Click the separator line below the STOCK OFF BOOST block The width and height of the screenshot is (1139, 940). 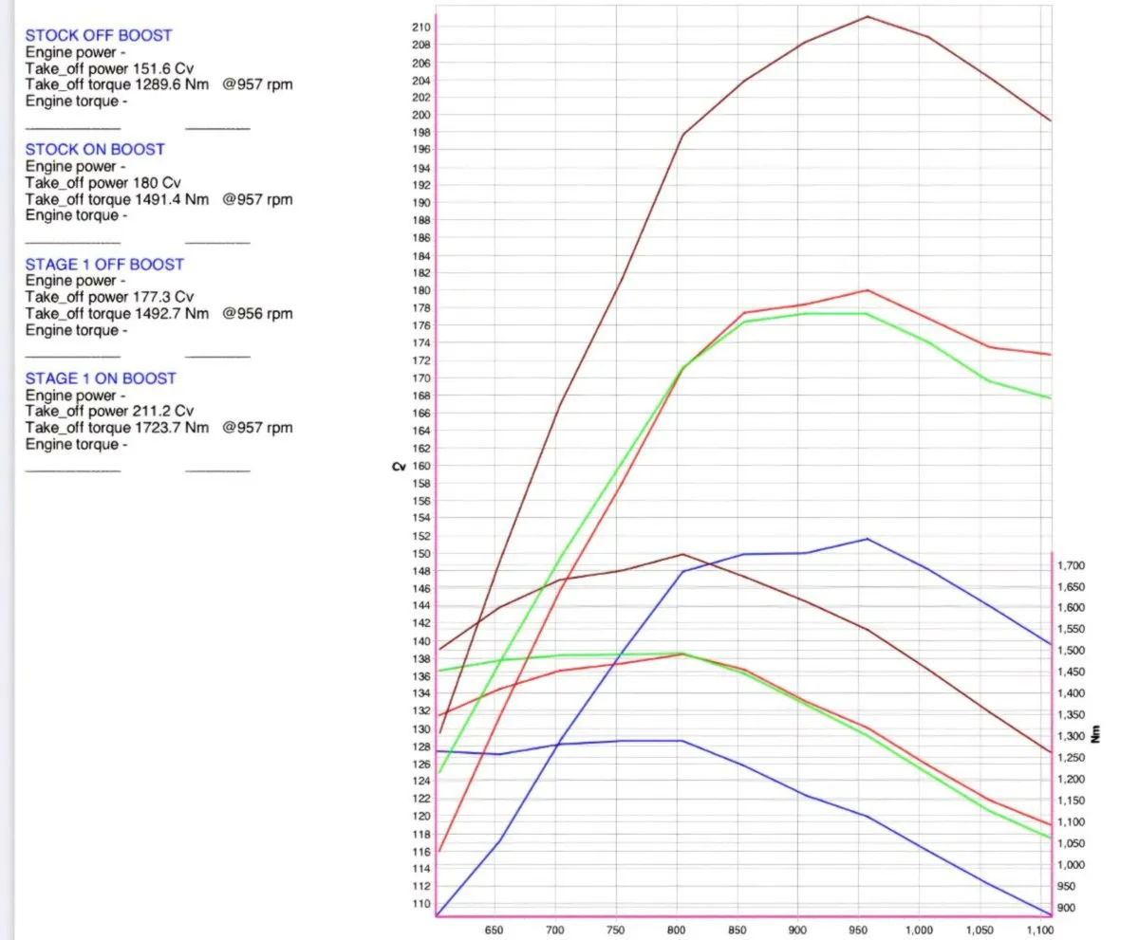coord(74,128)
